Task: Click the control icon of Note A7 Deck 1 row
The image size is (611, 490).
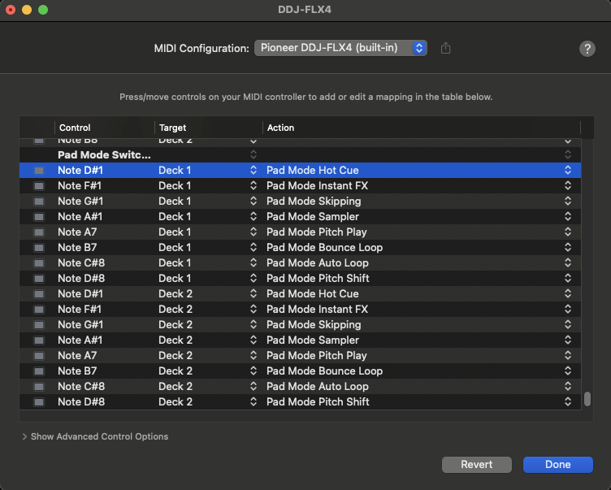Action: 39,232
